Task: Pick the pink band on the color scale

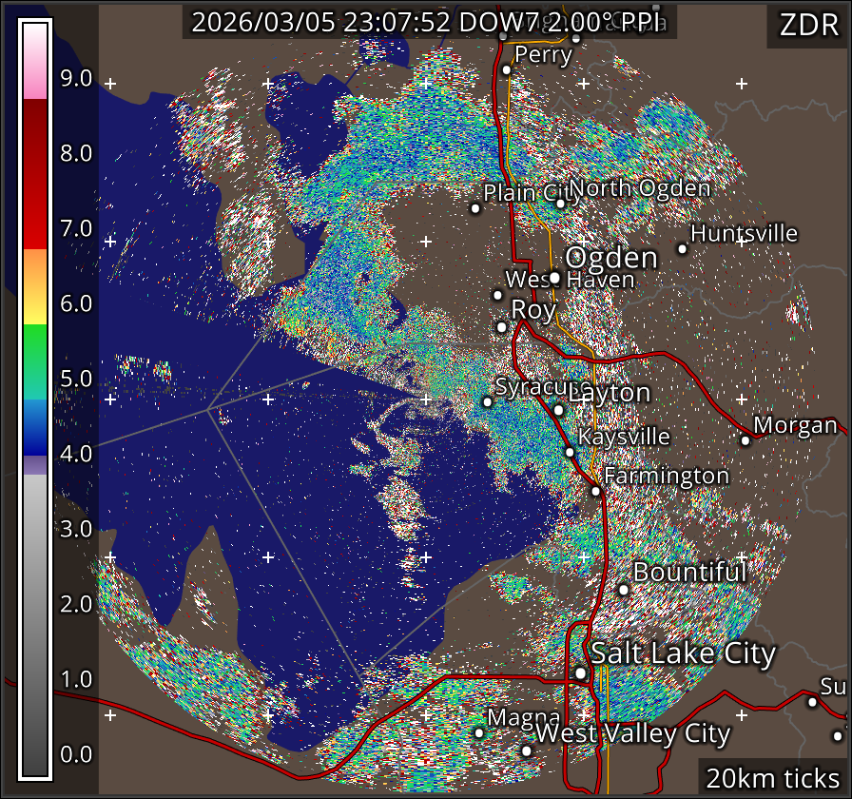Action: [35, 84]
